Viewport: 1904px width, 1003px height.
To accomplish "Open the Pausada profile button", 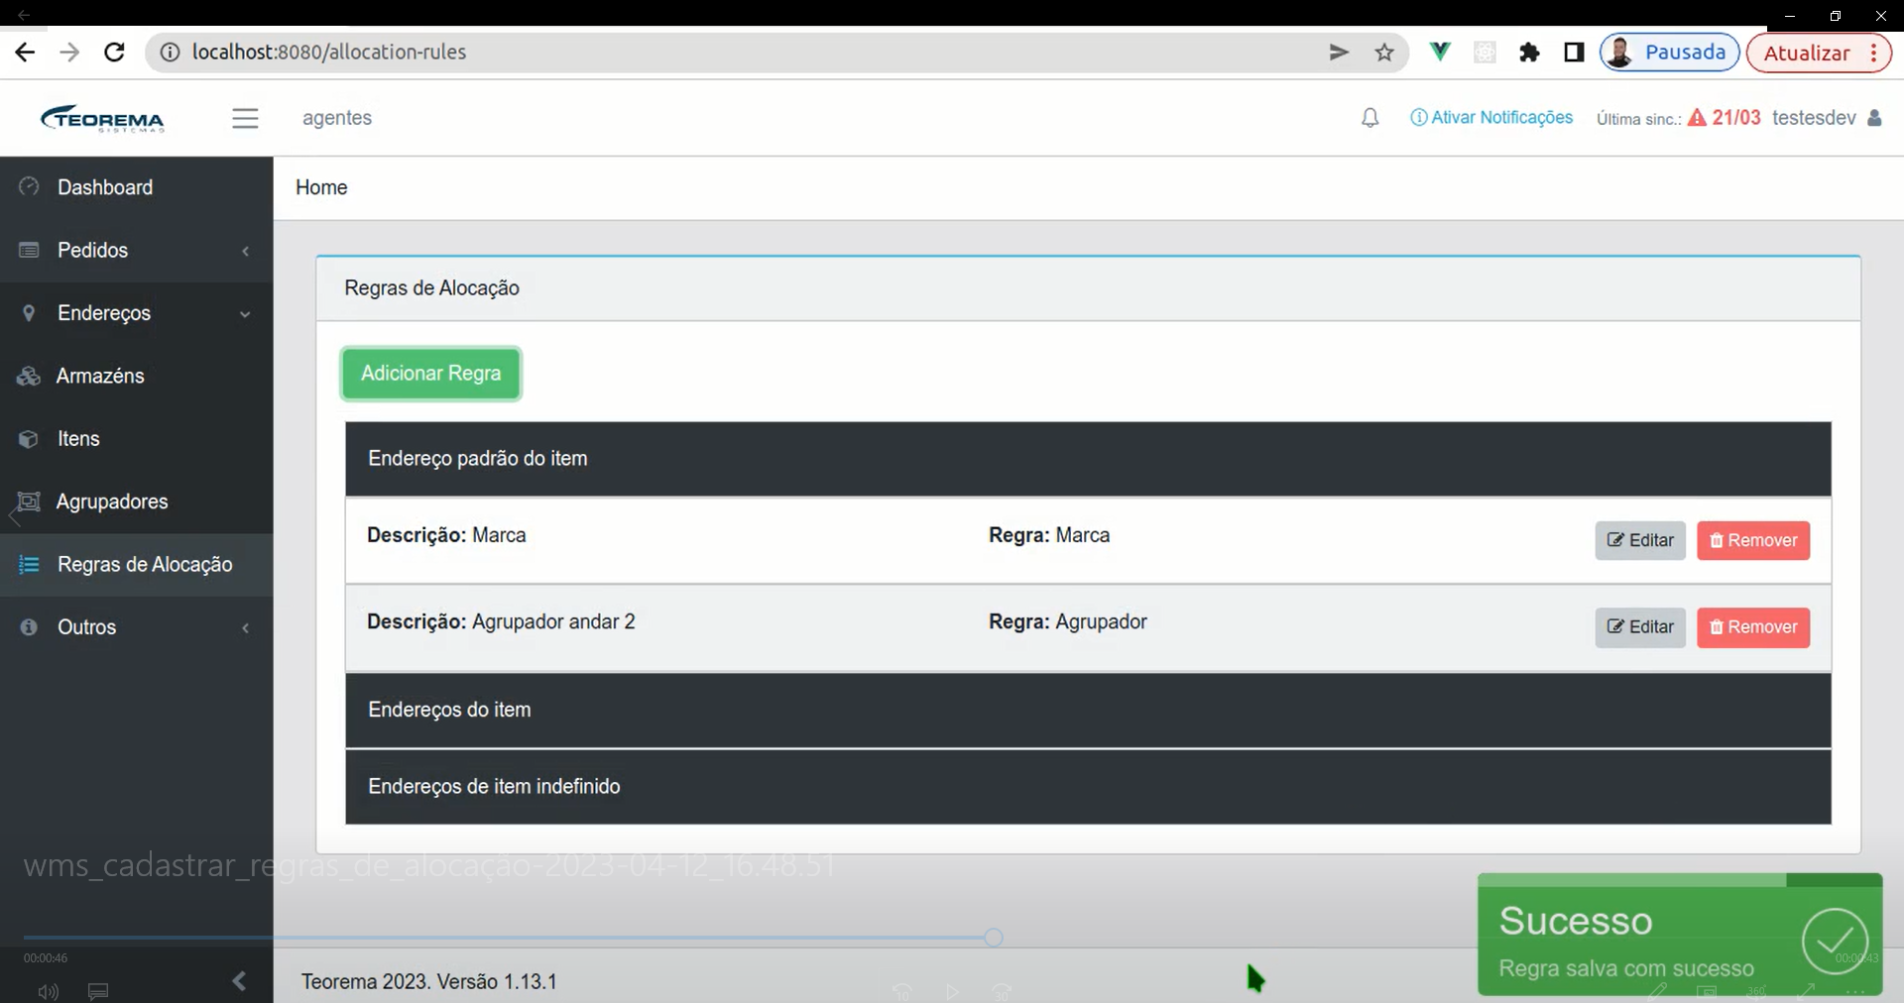I will coord(1670,53).
